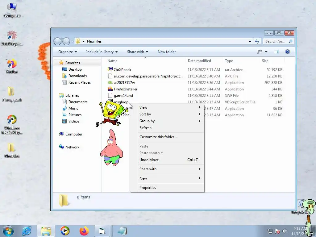Launch Firefox from the taskbar
This screenshot has width=316, height=237.
click(x=84, y=231)
